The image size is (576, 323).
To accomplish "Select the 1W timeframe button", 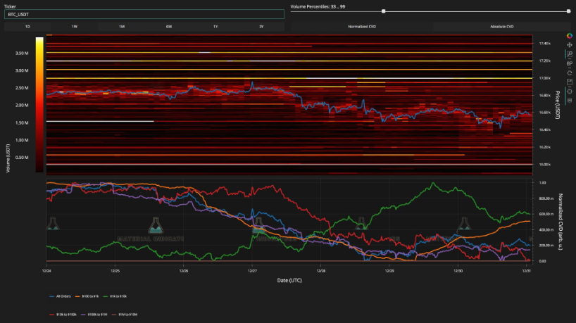I will (x=75, y=26).
